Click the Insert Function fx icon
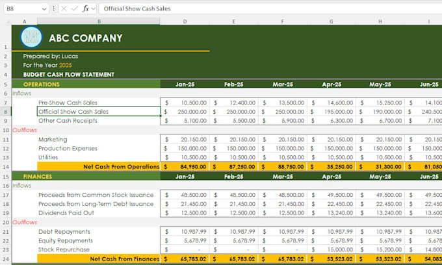The image size is (442, 265). click(x=85, y=8)
